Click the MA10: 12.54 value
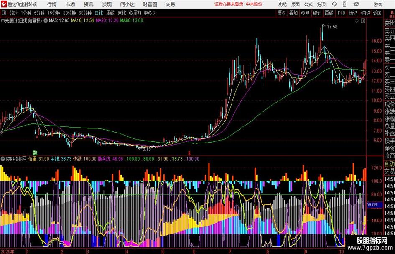This screenshot has height=254, width=395. pos(82,20)
